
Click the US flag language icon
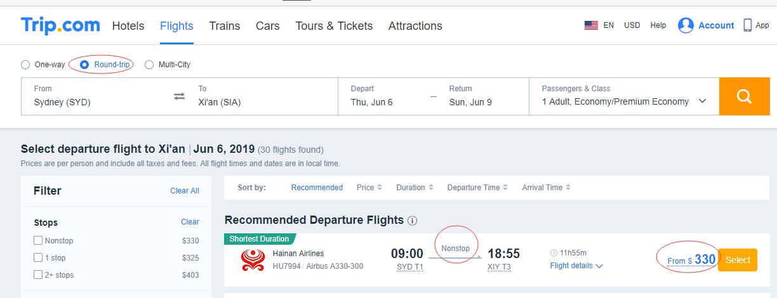pyautogui.click(x=591, y=25)
